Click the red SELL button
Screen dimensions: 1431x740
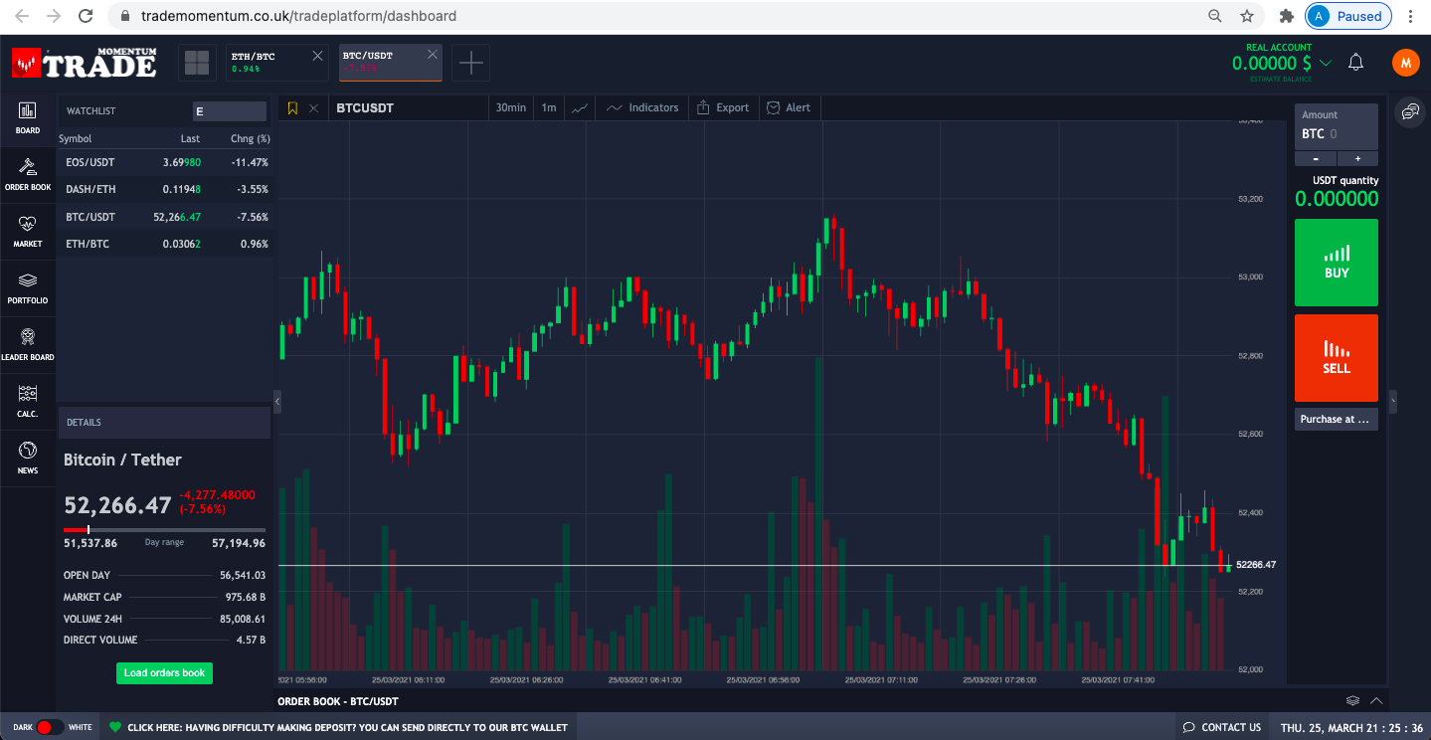click(1337, 358)
